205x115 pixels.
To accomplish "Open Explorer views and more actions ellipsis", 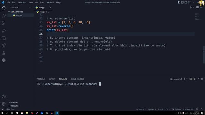I will [30, 7].
